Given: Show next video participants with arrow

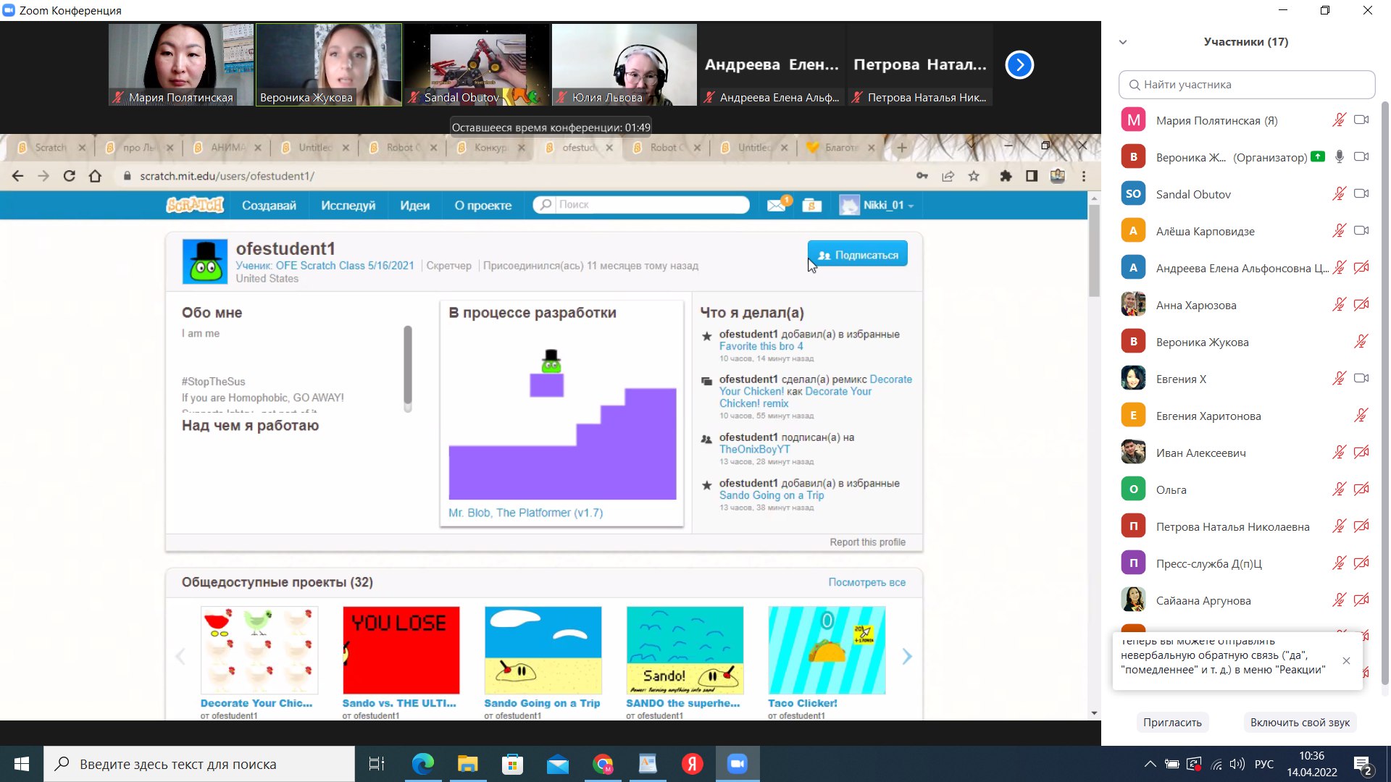Looking at the screenshot, I should [x=1019, y=65].
